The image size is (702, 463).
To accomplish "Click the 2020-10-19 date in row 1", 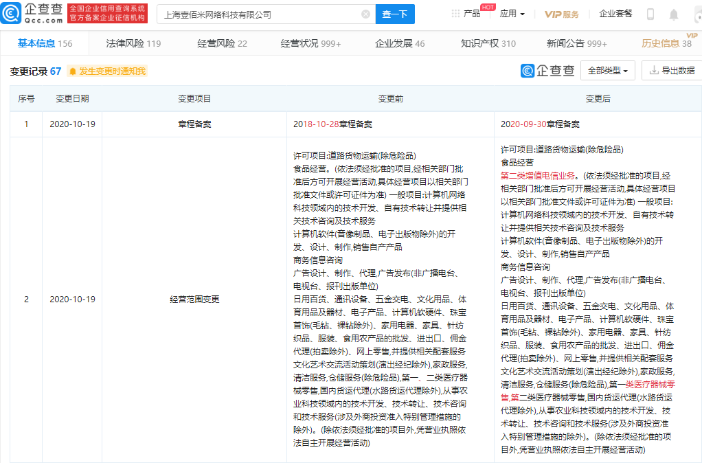I will tap(72, 124).
